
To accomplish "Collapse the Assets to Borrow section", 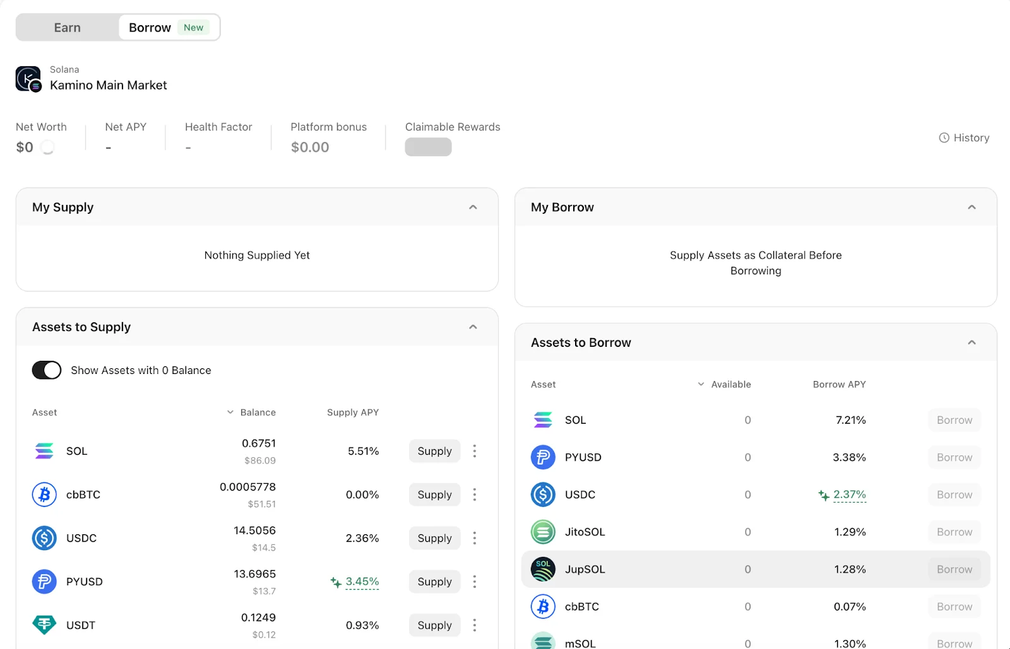I will point(971,342).
